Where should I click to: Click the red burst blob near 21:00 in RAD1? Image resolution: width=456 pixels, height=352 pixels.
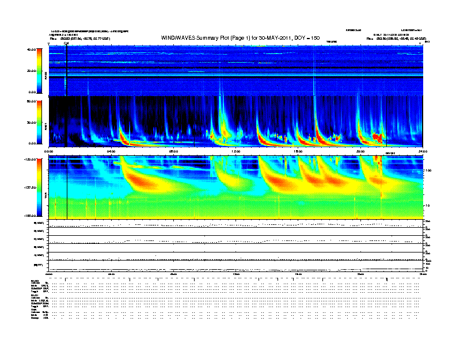tap(378, 137)
